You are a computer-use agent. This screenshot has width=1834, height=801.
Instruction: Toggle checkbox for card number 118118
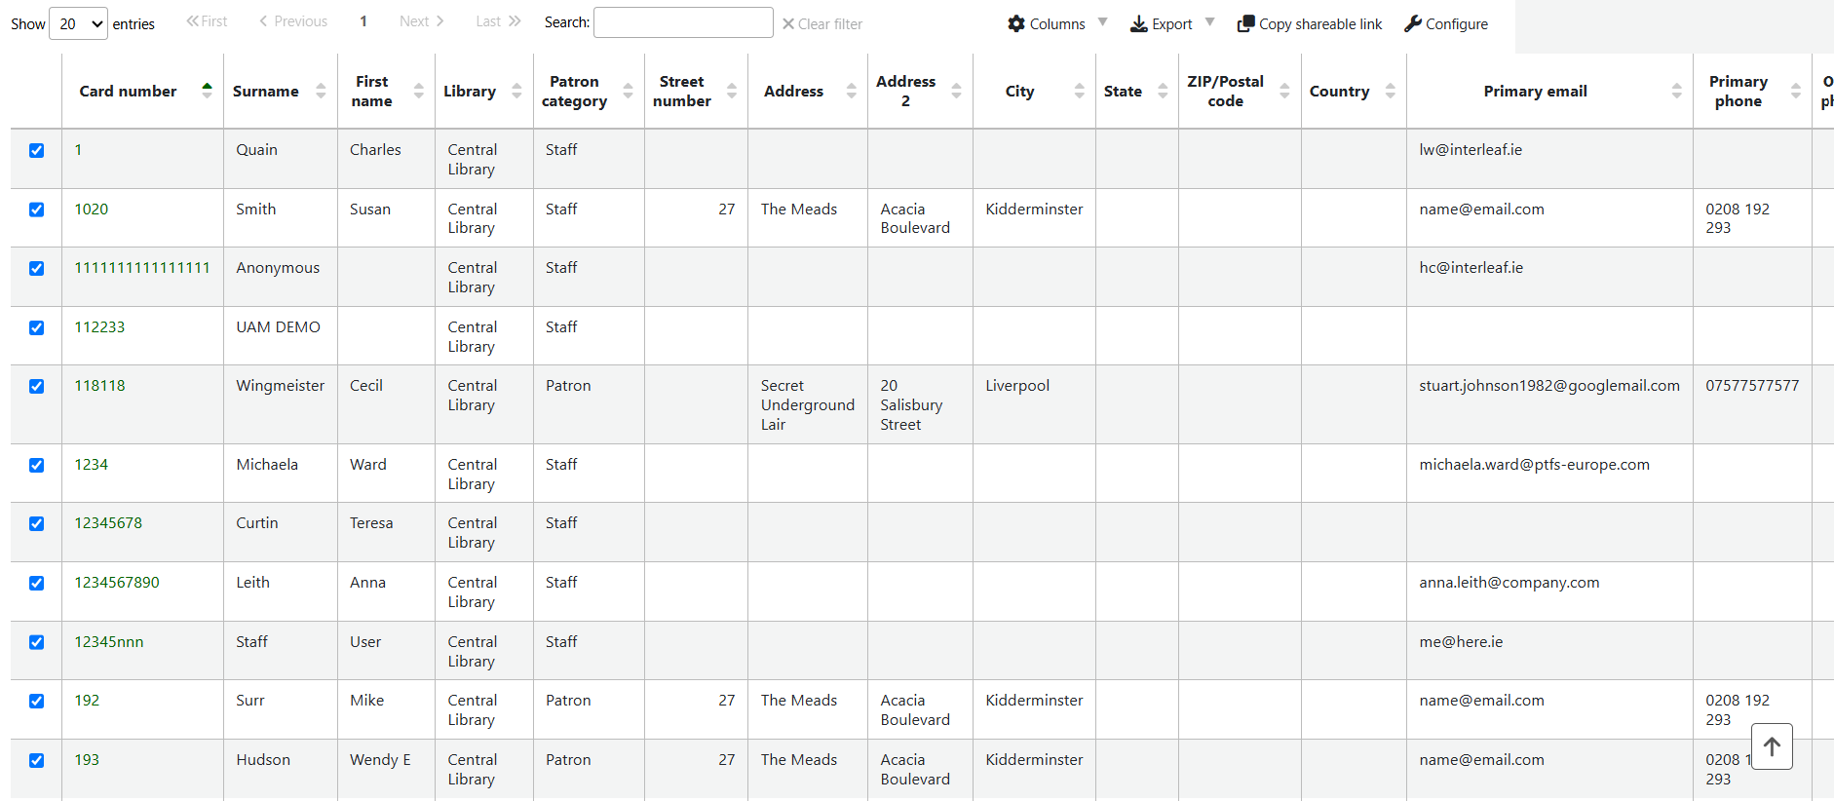37,386
